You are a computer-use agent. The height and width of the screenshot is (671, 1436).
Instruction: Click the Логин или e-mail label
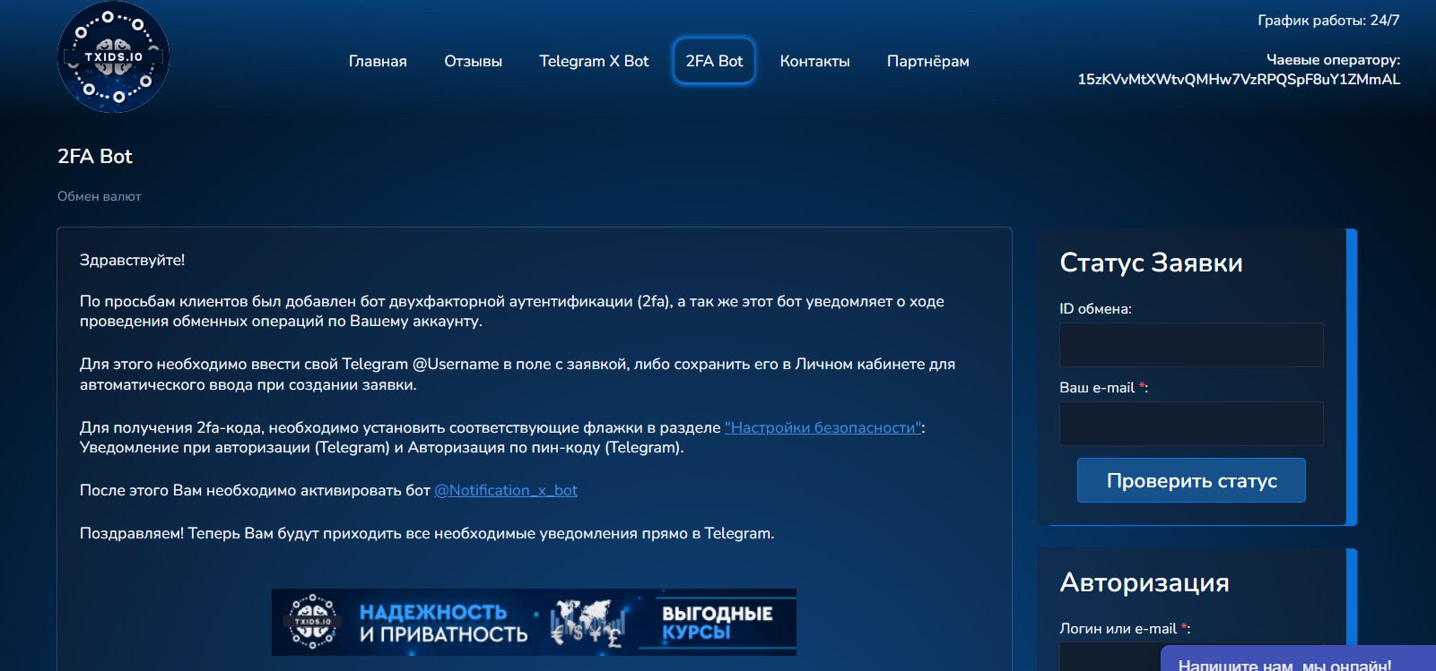click(1125, 628)
